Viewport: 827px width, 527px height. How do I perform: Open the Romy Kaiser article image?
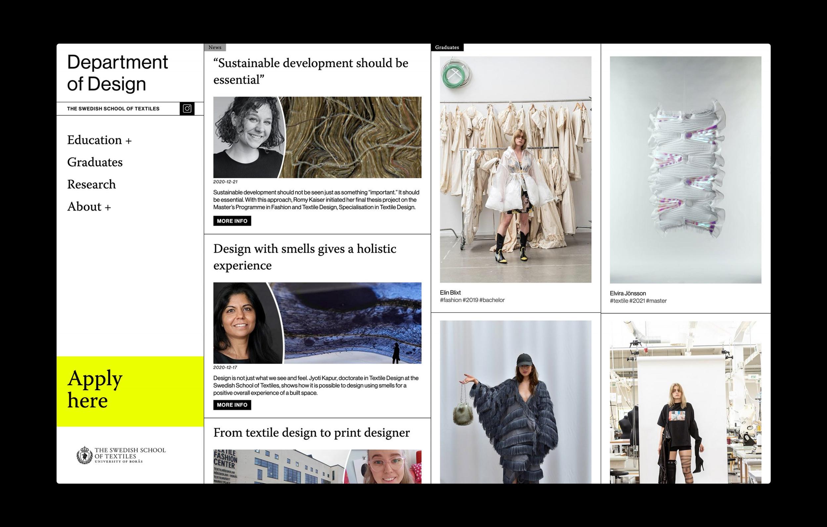(317, 137)
